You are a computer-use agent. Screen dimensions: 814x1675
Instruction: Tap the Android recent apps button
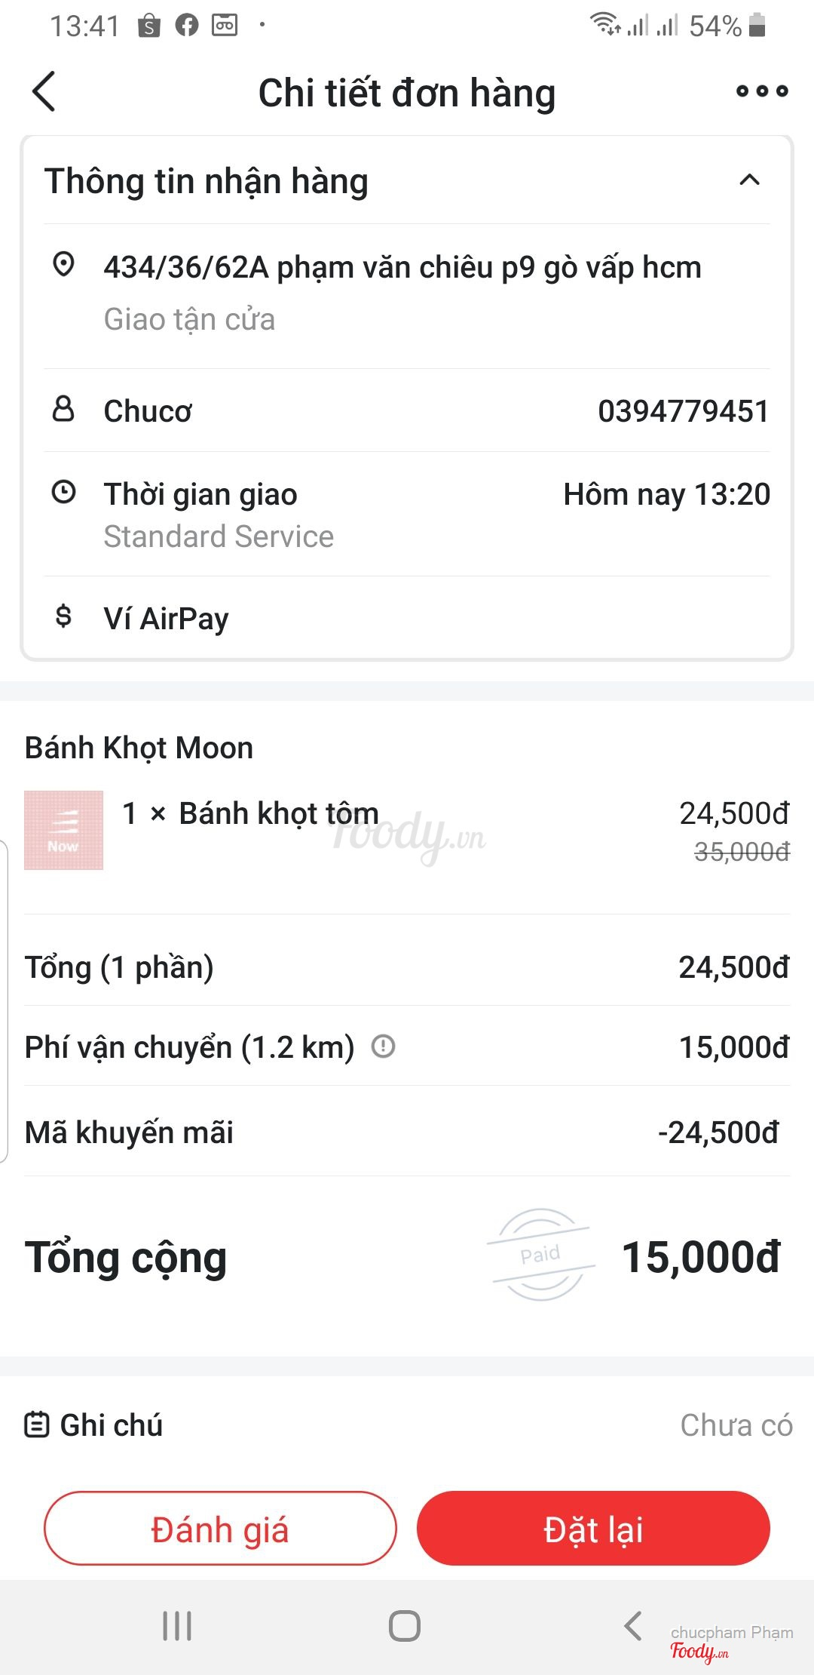pyautogui.click(x=177, y=1626)
